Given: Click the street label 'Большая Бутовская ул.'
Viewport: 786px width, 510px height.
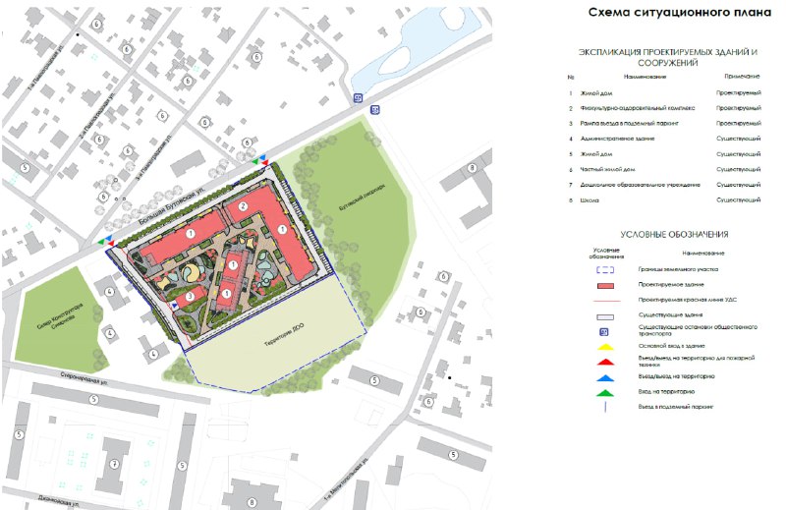Looking at the screenshot, I should tap(171, 205).
